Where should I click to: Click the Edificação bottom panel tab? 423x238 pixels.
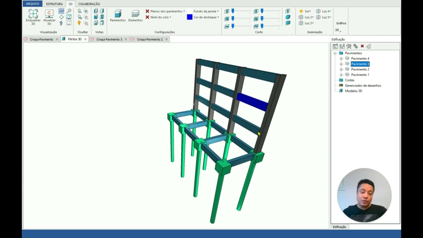point(339,227)
